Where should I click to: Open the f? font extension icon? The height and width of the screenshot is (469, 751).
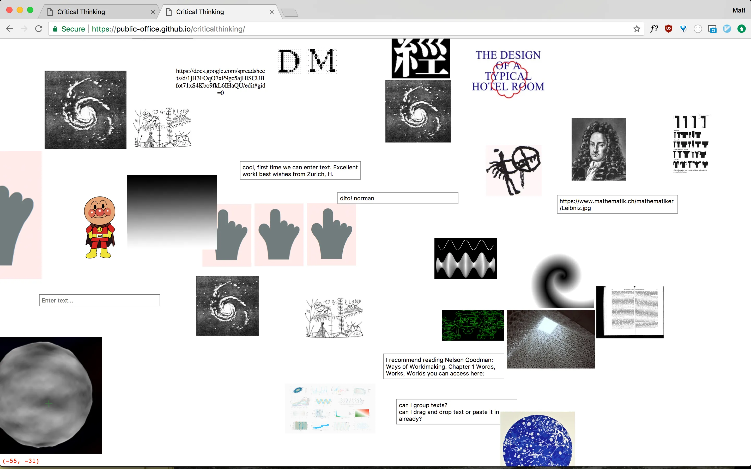(x=654, y=29)
